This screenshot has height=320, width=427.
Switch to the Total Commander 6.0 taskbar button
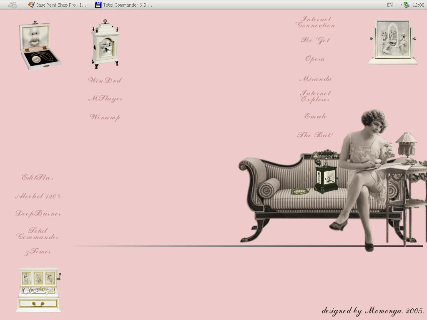(x=124, y=5)
